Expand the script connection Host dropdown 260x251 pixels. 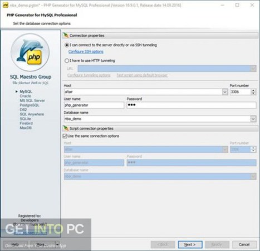(x=225, y=149)
